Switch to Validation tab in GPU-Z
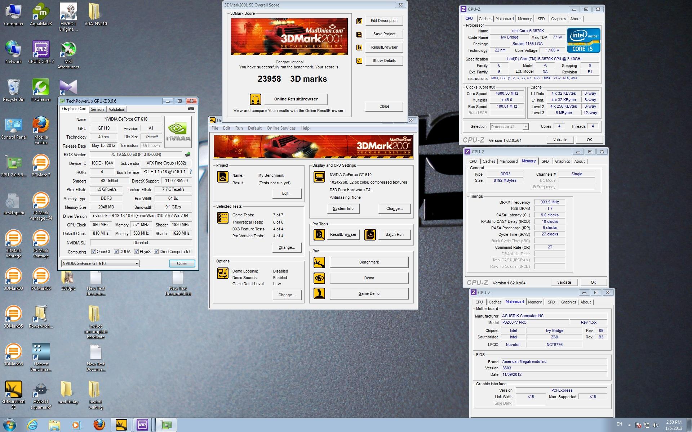This screenshot has height=432, width=692. [x=117, y=109]
